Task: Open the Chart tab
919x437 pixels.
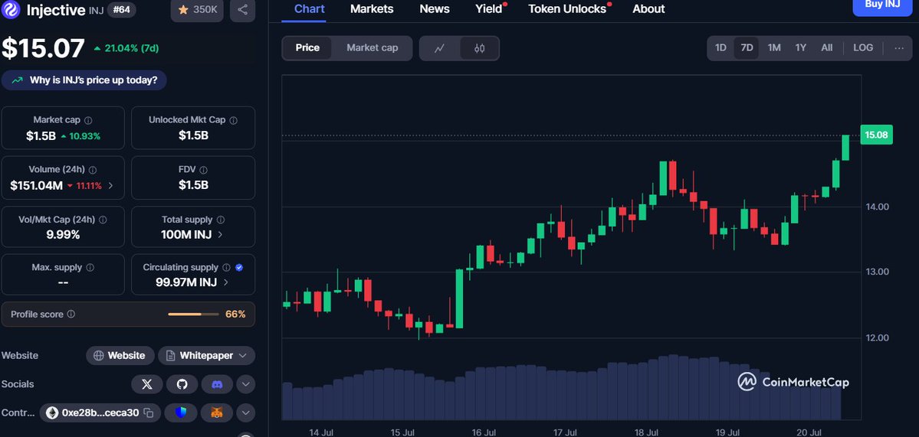Action: point(309,8)
